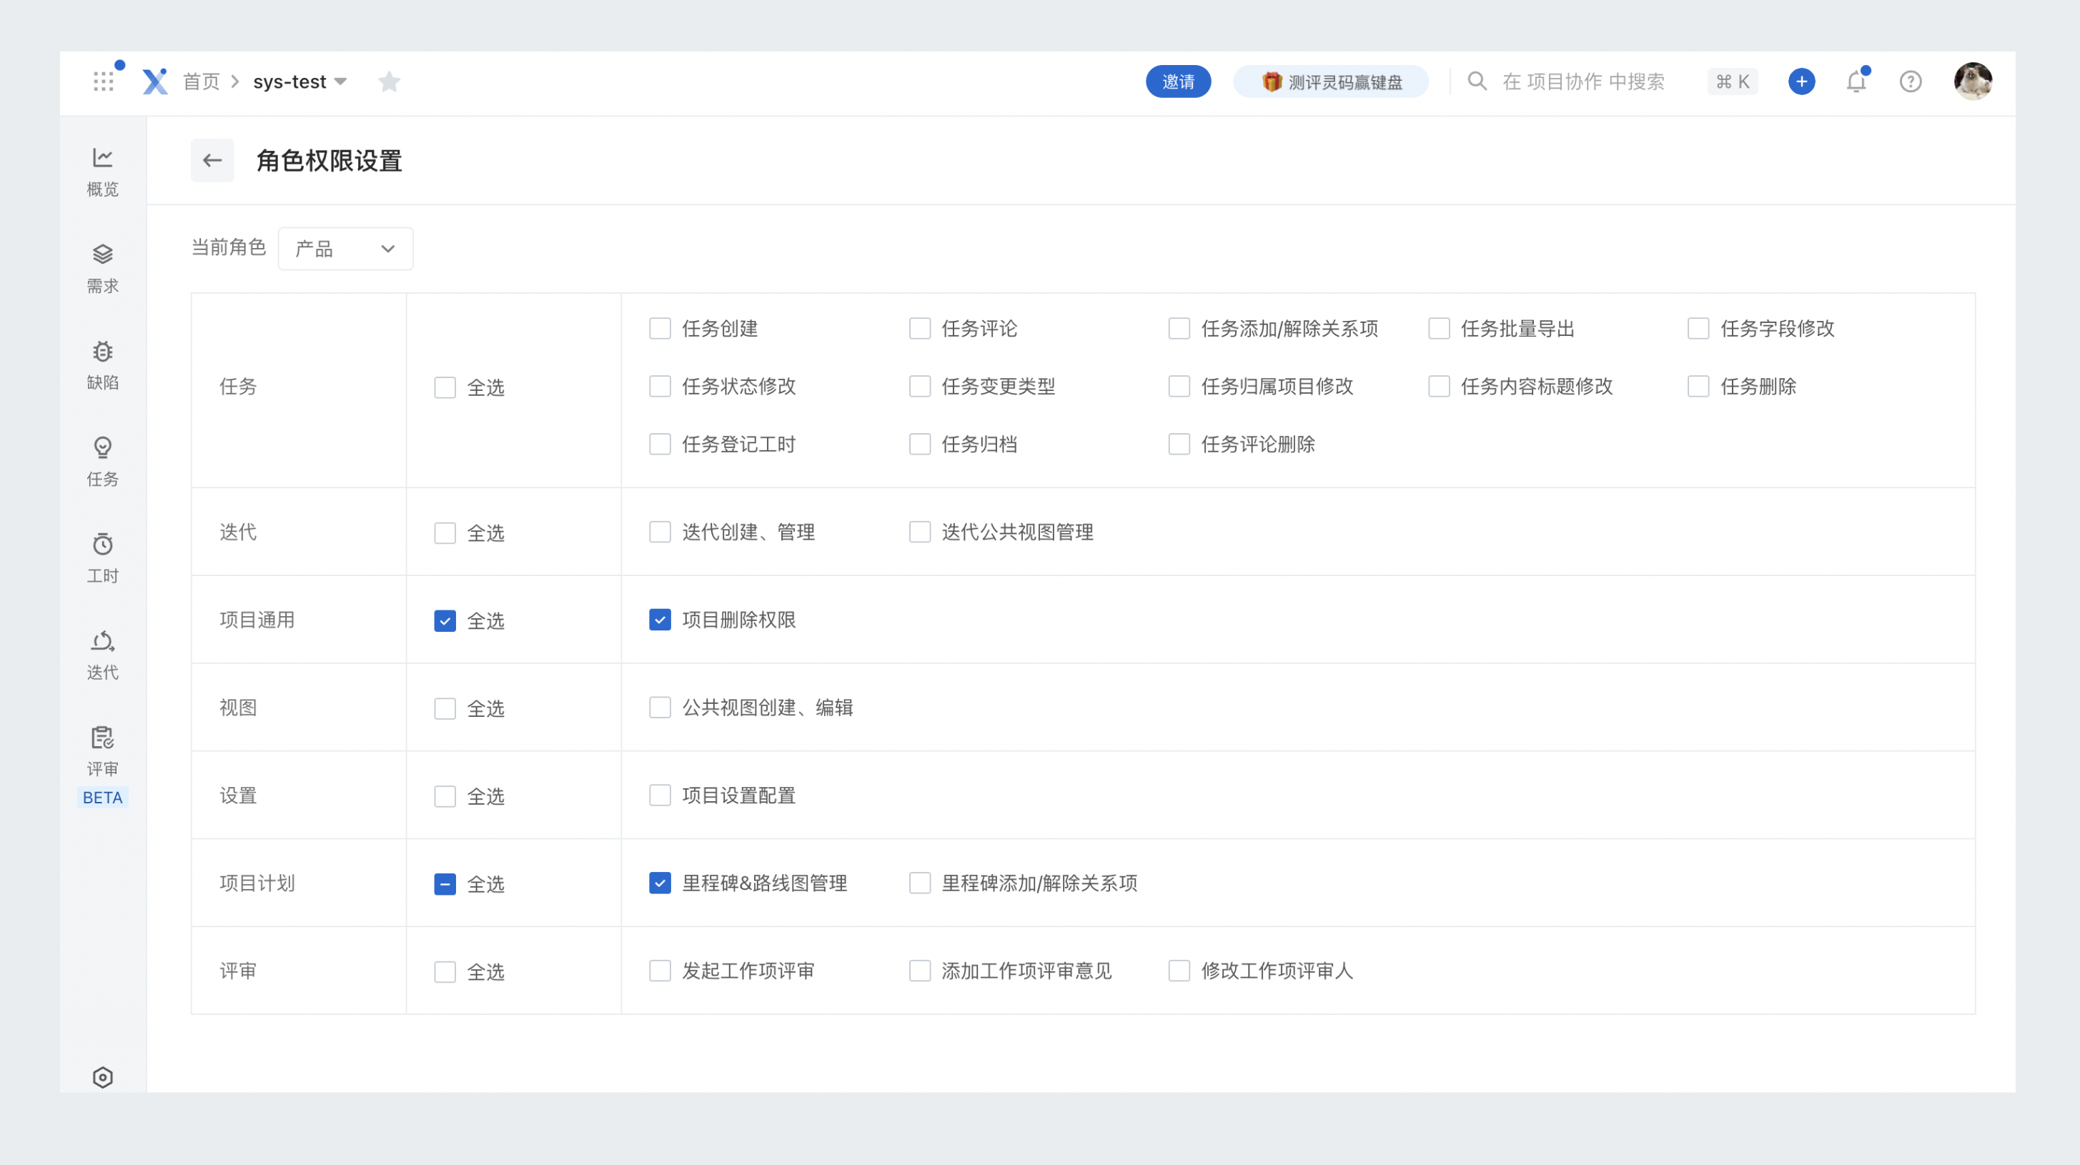Open the sys-test project dropdown

click(x=299, y=81)
